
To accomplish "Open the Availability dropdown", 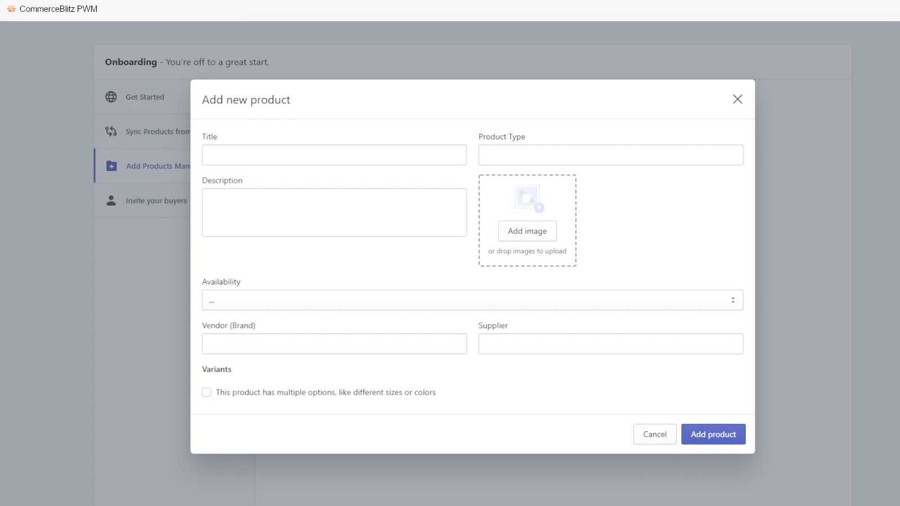I will (472, 300).
